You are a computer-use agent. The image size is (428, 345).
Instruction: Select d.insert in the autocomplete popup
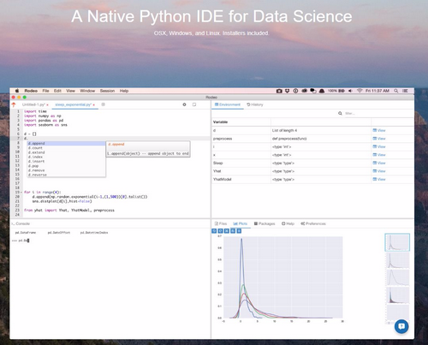coord(36,161)
